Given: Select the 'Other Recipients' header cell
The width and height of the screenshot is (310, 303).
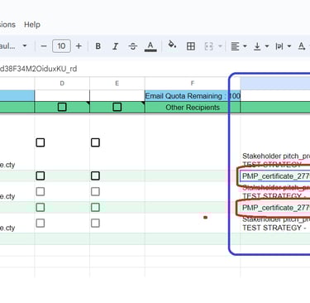Looking at the screenshot, I should 193,108.
